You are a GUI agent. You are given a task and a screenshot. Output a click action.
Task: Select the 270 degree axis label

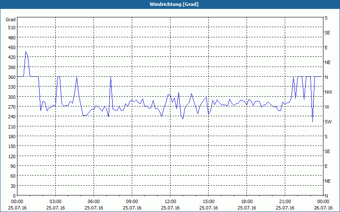(x=12, y=107)
